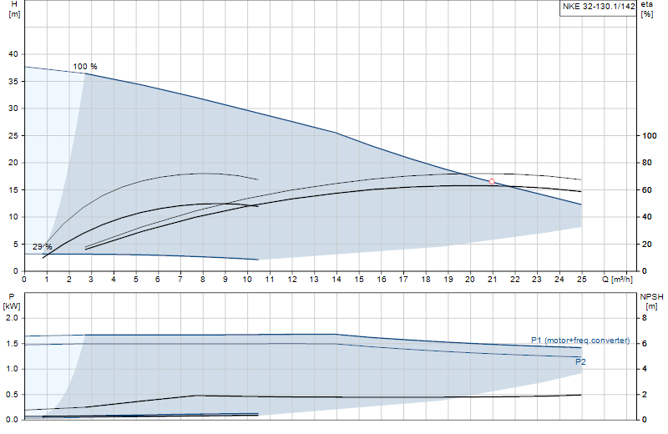The width and height of the screenshot is (668, 434).
Task: Click the 2 tick on the NPSH axis
Action: [644, 395]
